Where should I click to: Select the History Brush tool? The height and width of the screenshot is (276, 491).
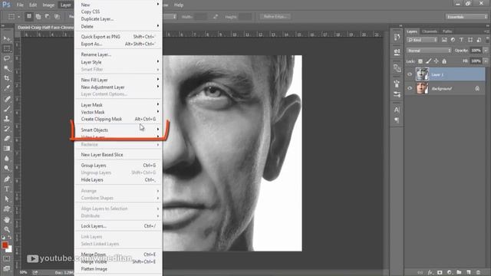pos(7,129)
